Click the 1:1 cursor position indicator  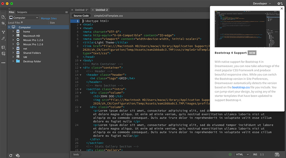click(x=262, y=154)
